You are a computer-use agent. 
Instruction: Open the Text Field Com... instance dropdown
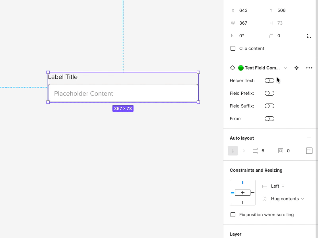click(x=285, y=68)
